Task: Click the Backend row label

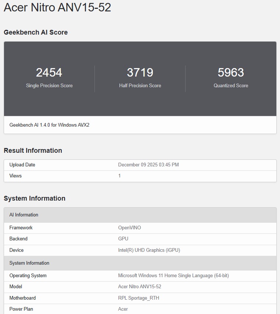Action: 18,239
